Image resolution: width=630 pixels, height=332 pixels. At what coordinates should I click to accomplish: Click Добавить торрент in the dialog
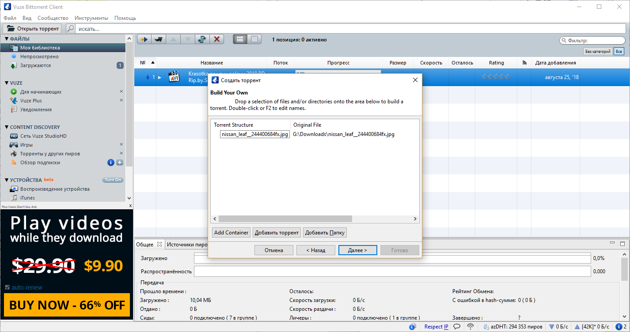point(277,233)
